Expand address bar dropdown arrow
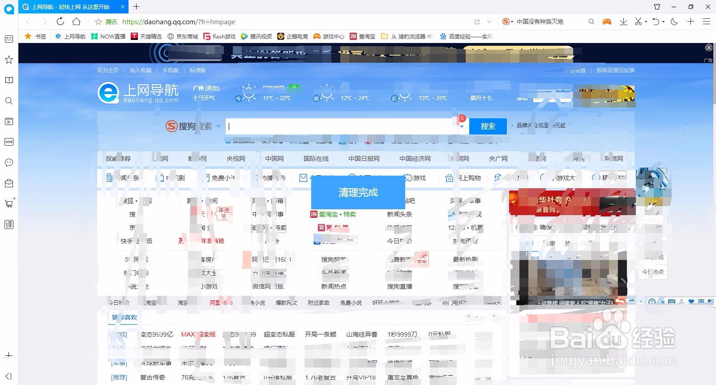 pos(489,22)
